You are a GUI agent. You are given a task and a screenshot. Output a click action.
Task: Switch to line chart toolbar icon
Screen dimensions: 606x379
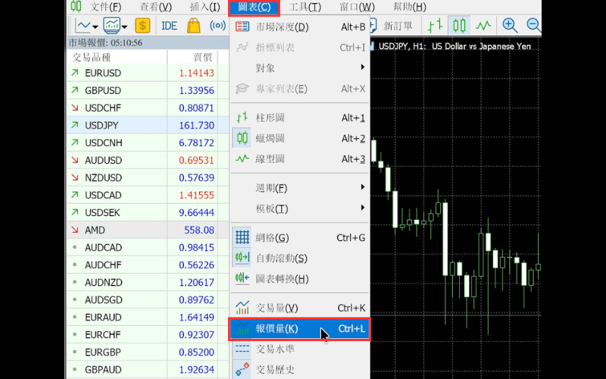click(x=483, y=26)
